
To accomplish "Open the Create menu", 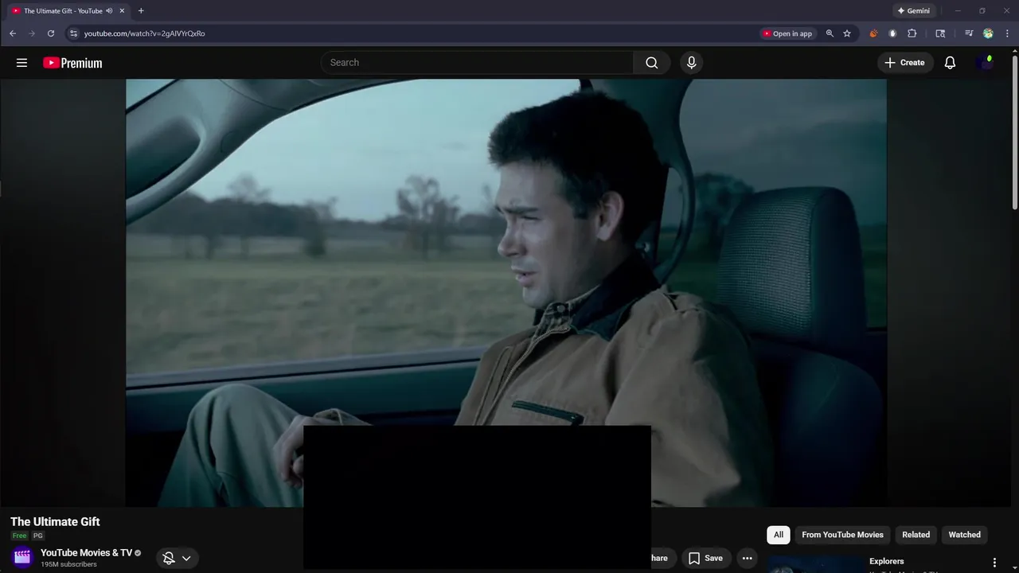I will (904, 63).
